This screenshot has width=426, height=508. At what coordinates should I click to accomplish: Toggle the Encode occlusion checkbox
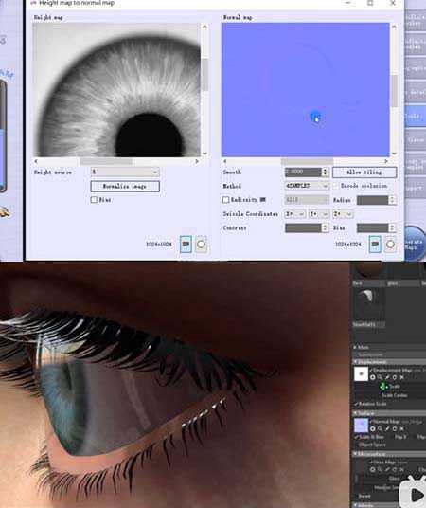pos(336,186)
